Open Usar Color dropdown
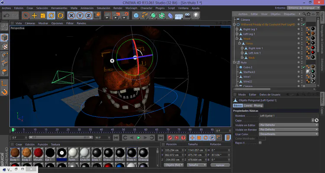This screenshot has width=325, height=173. tap(288, 134)
